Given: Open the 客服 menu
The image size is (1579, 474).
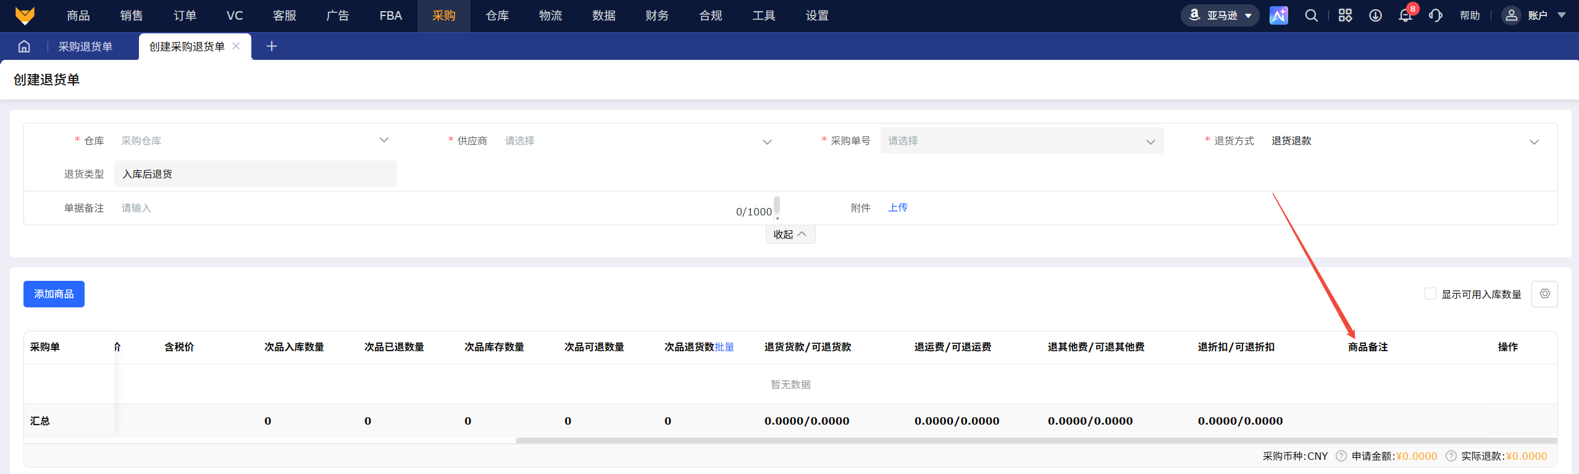Looking at the screenshot, I should point(285,15).
